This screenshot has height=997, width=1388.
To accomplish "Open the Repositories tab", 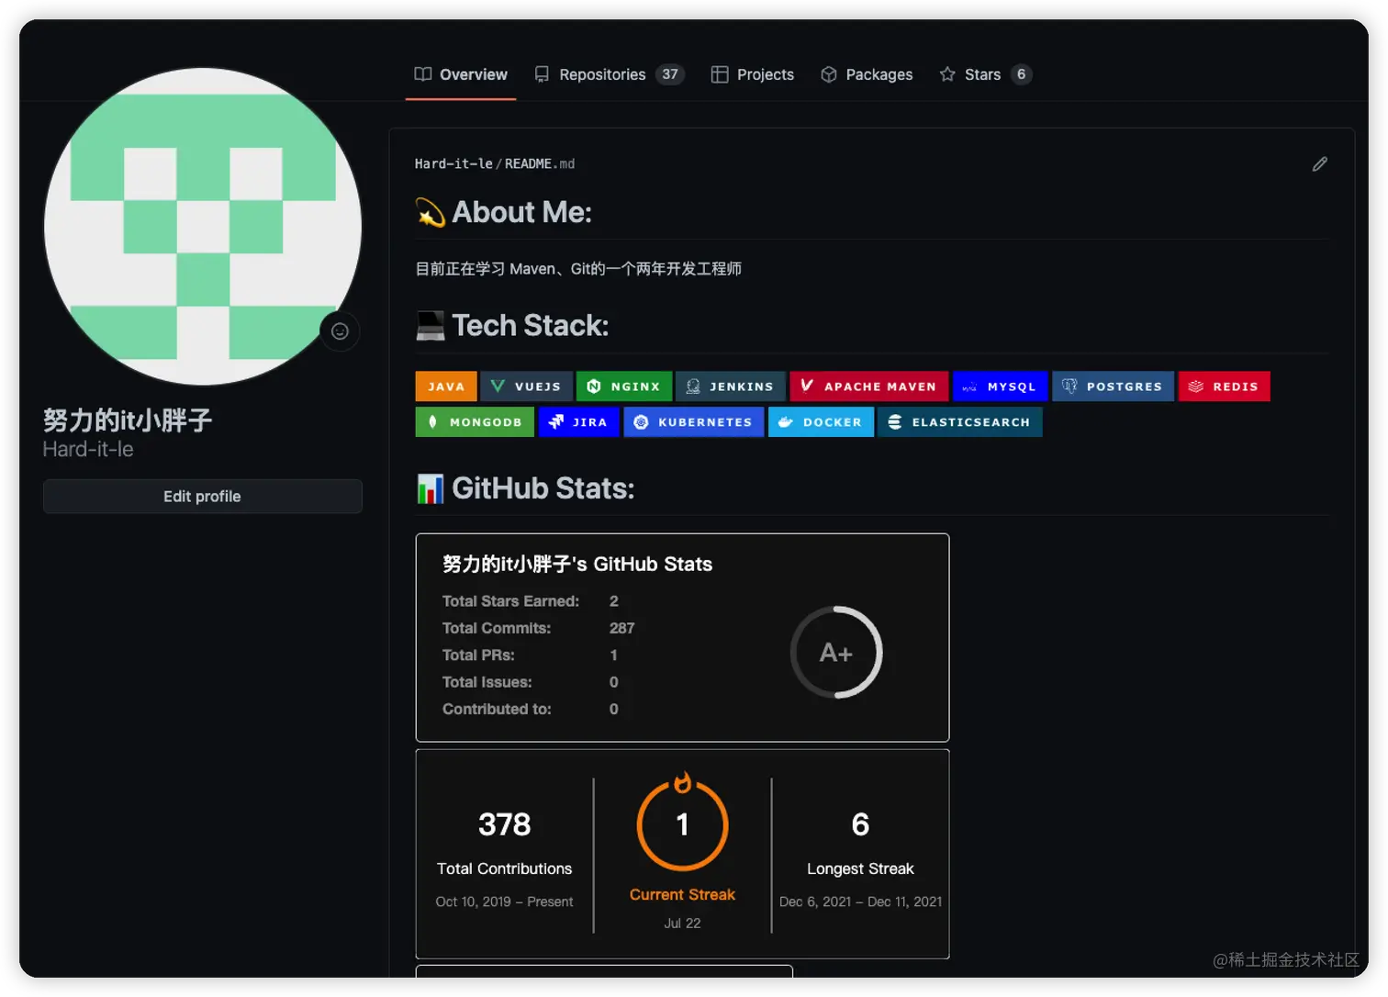I will click(x=610, y=74).
